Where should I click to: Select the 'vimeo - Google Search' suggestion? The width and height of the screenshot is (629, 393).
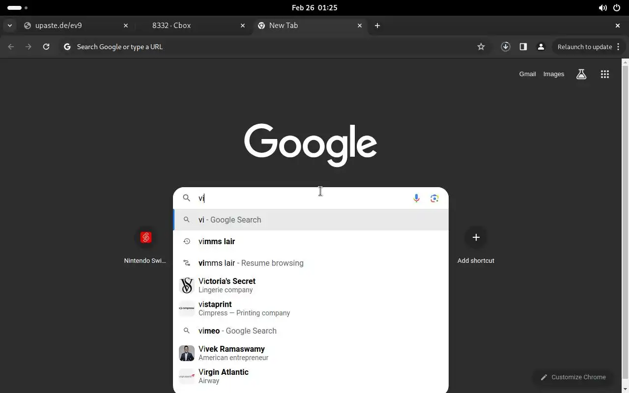tap(311, 331)
